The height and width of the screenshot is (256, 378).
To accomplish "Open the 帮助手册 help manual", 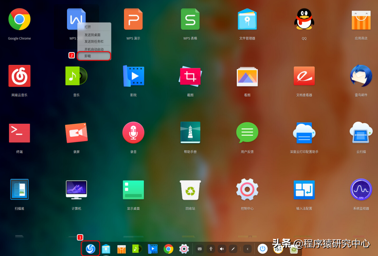I will coord(190,133).
